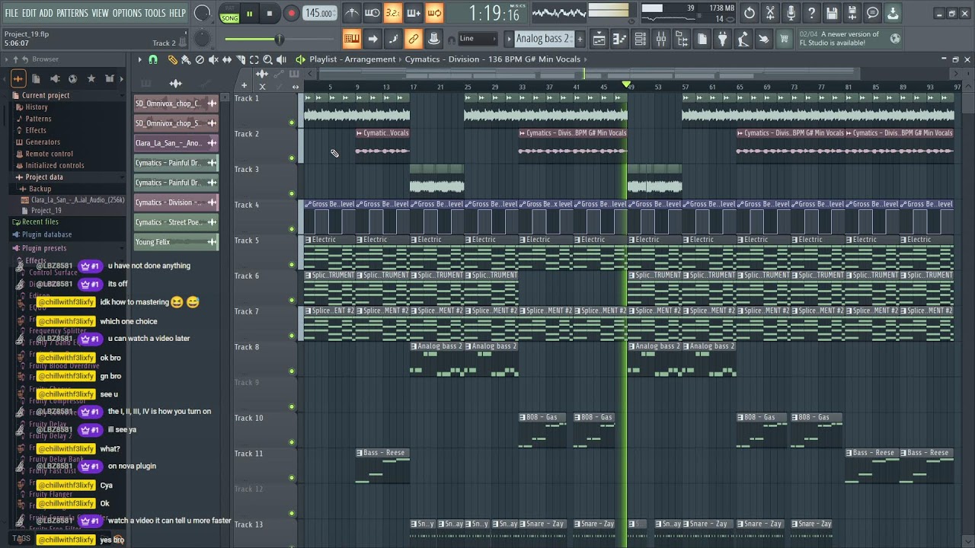Open the plugin picker plug icon
The width and height of the screenshot is (975, 548).
722,39
